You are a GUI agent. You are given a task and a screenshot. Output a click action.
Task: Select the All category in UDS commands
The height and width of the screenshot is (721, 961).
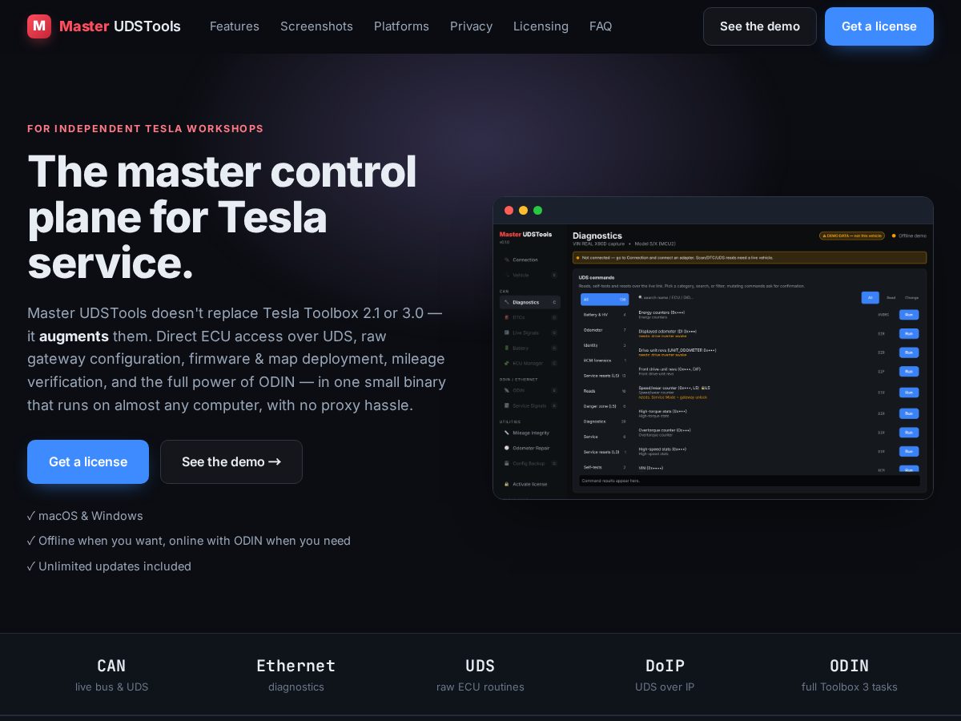click(x=605, y=300)
